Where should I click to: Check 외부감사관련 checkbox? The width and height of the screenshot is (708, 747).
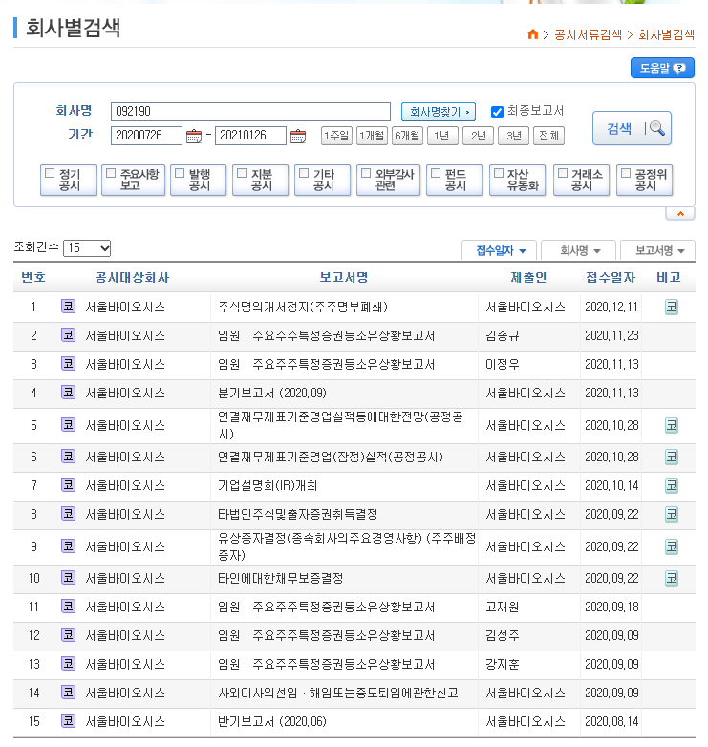point(366,173)
